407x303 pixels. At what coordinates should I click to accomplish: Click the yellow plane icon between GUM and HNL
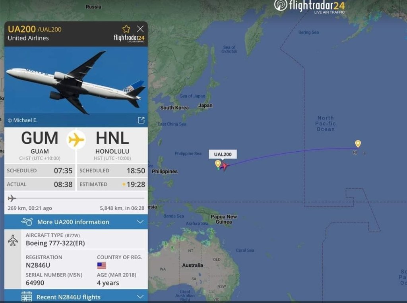click(76, 139)
